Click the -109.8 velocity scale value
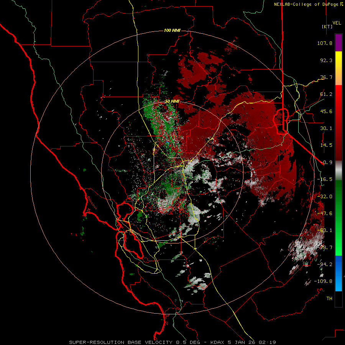Viewport: 345px width, 345px height. [323, 281]
